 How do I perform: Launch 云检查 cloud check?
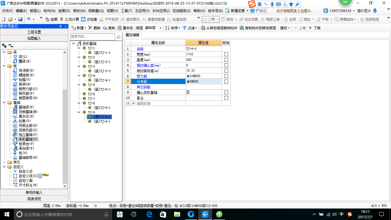[89, 19]
